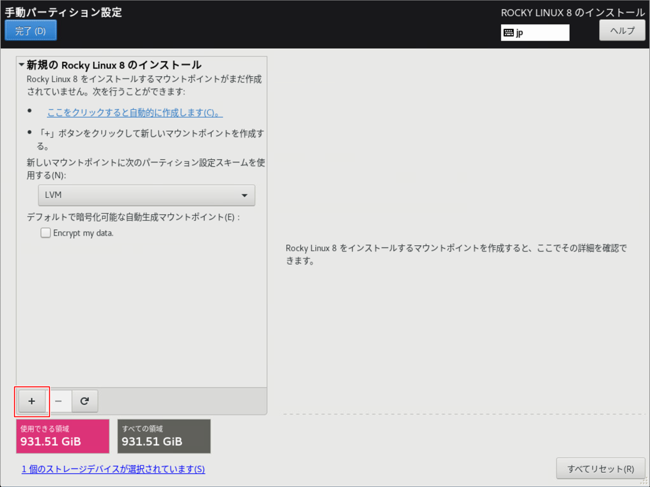Select the 新規の Rocky Linux 8 のインストール heading
650x487 pixels.
click(x=114, y=65)
